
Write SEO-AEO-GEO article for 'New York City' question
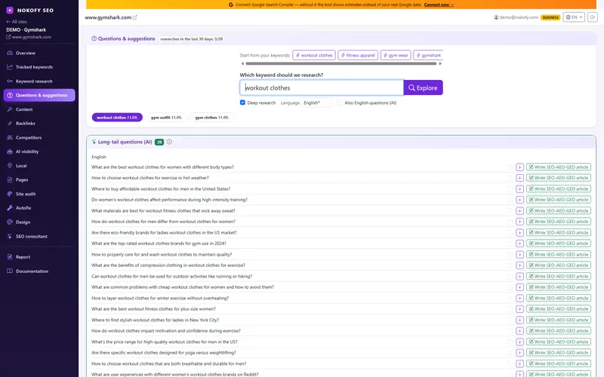(x=559, y=320)
